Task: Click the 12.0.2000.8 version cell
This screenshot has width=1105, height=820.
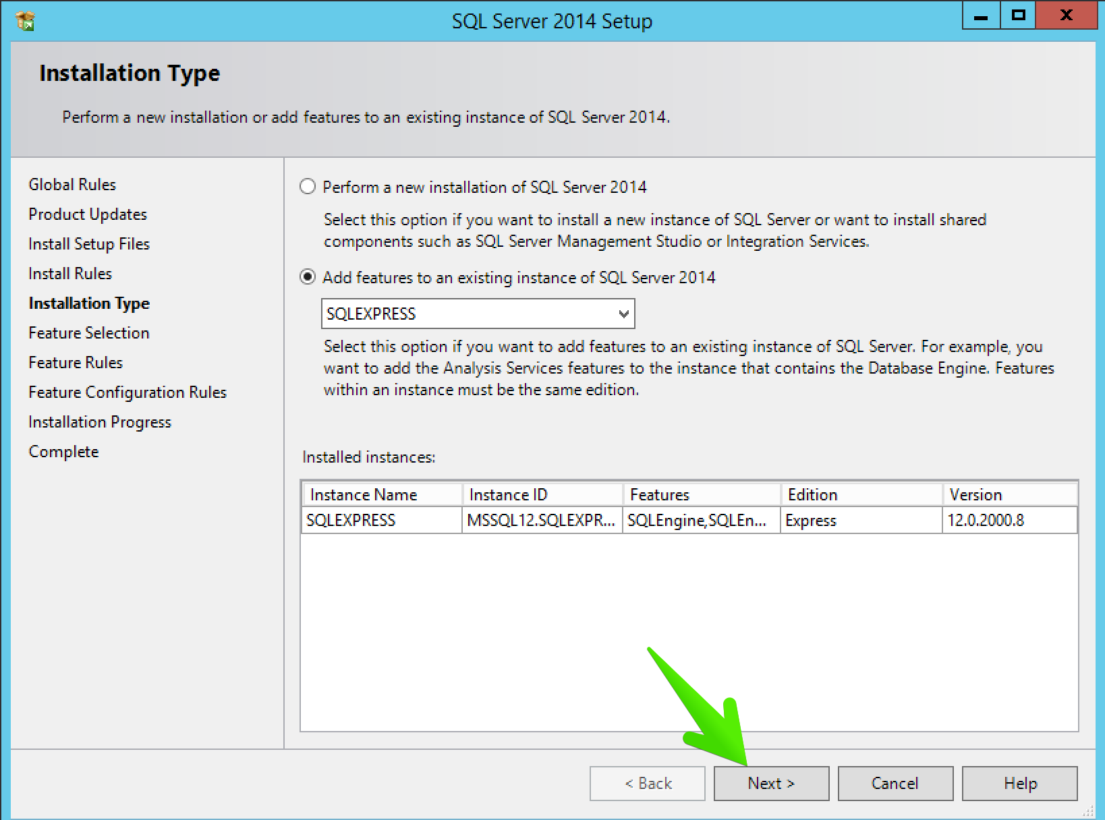Action: (1010, 520)
